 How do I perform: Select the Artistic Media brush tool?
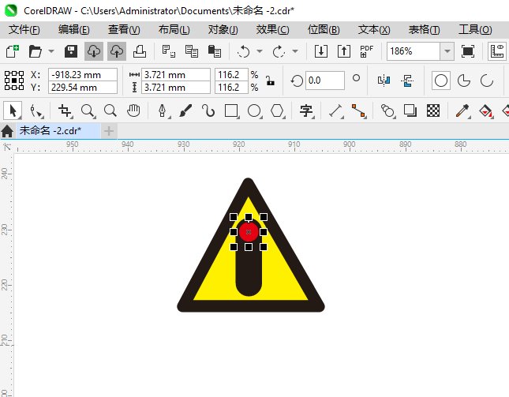(185, 110)
